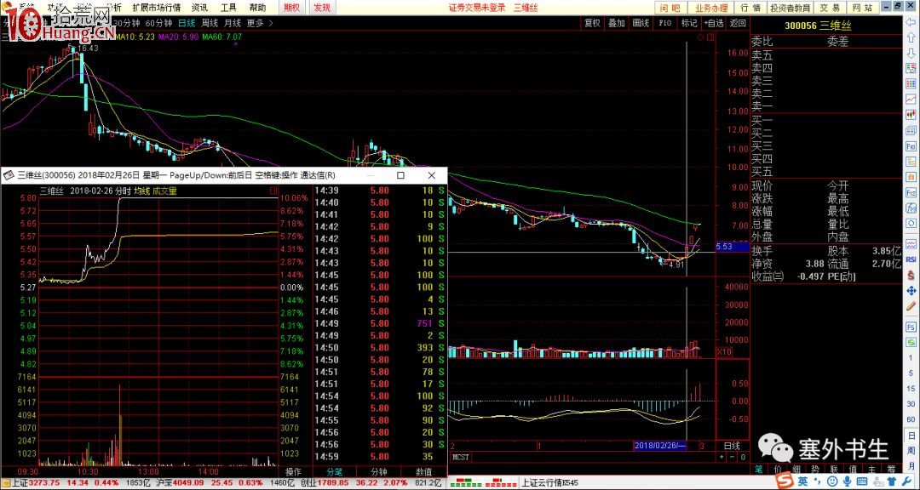This screenshot has height=490, width=920.
Task: Click the 300056 三维丝 stock title
Action: pyautogui.click(x=818, y=26)
